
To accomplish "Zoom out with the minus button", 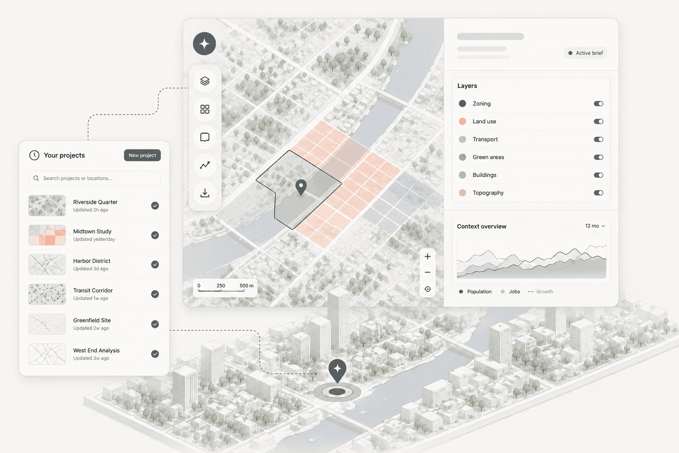I will coord(427,273).
